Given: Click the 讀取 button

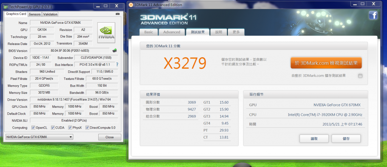Looking at the screenshot, I should 314,138.
